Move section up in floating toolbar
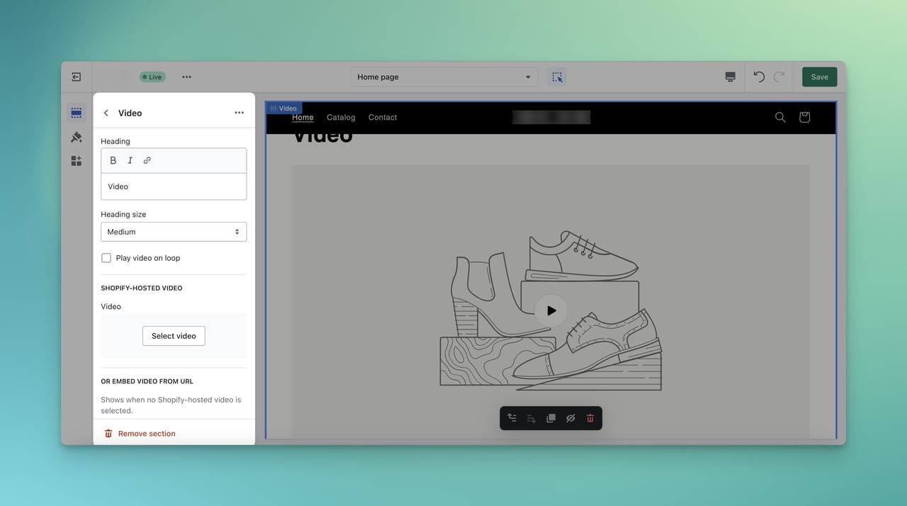The image size is (907, 506). pyautogui.click(x=512, y=418)
